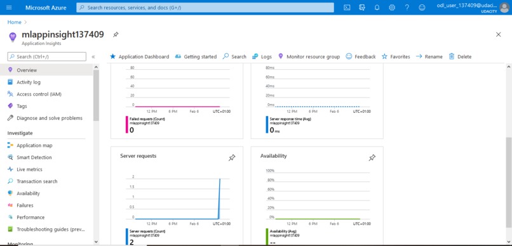This screenshot has width=512, height=246.
Task: Pin the mlappinsight137409 resource to dashboard
Action: pyautogui.click(x=116, y=34)
